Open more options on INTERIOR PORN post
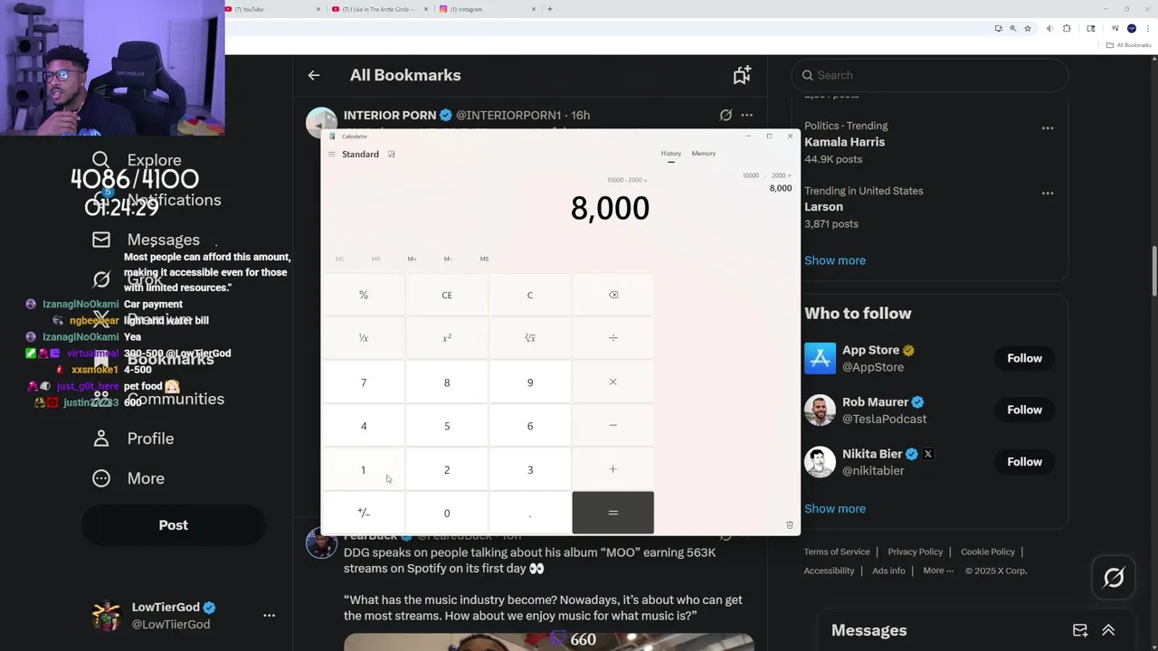 (x=746, y=115)
